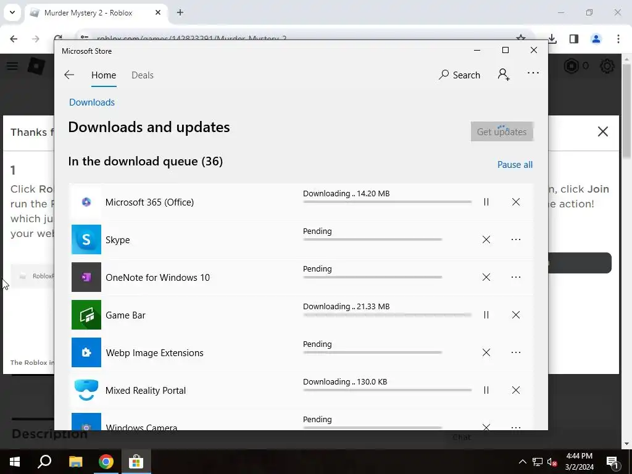Cancel the OneNote for Windows 10 download

(486, 277)
